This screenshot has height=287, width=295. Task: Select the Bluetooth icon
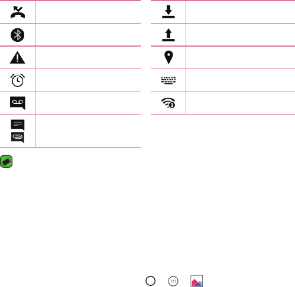18,35
